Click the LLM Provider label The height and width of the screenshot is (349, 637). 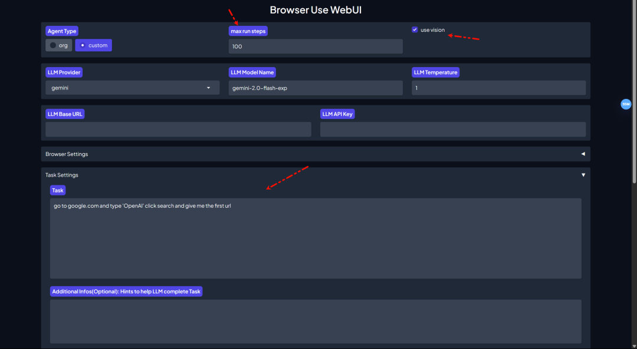click(64, 72)
